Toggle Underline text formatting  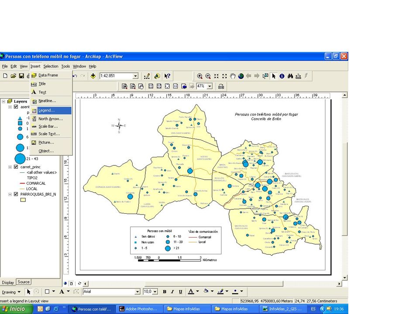[181, 292]
